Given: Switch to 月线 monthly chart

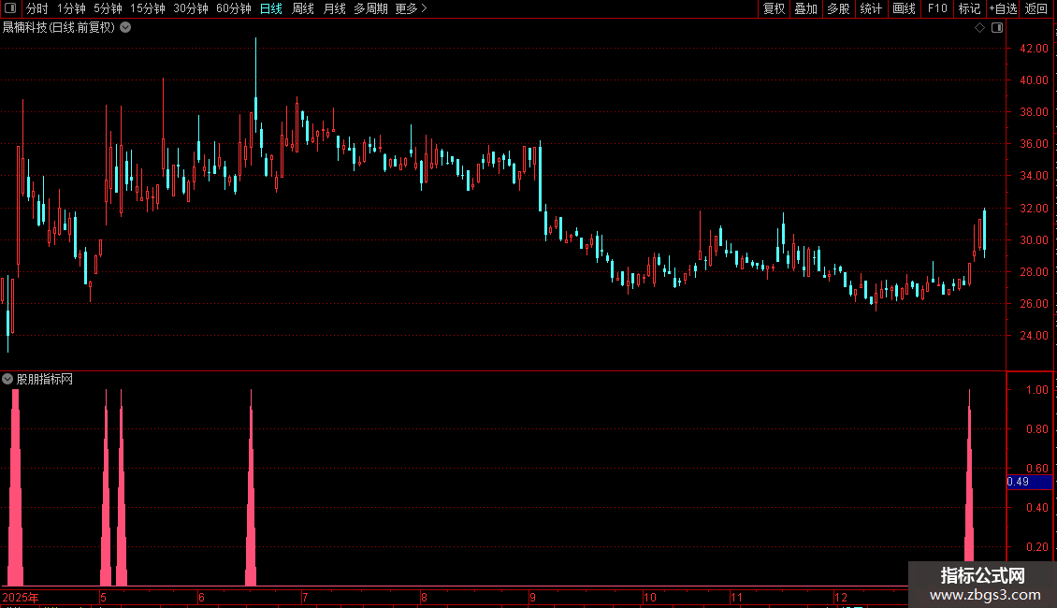Looking at the screenshot, I should (x=334, y=8).
